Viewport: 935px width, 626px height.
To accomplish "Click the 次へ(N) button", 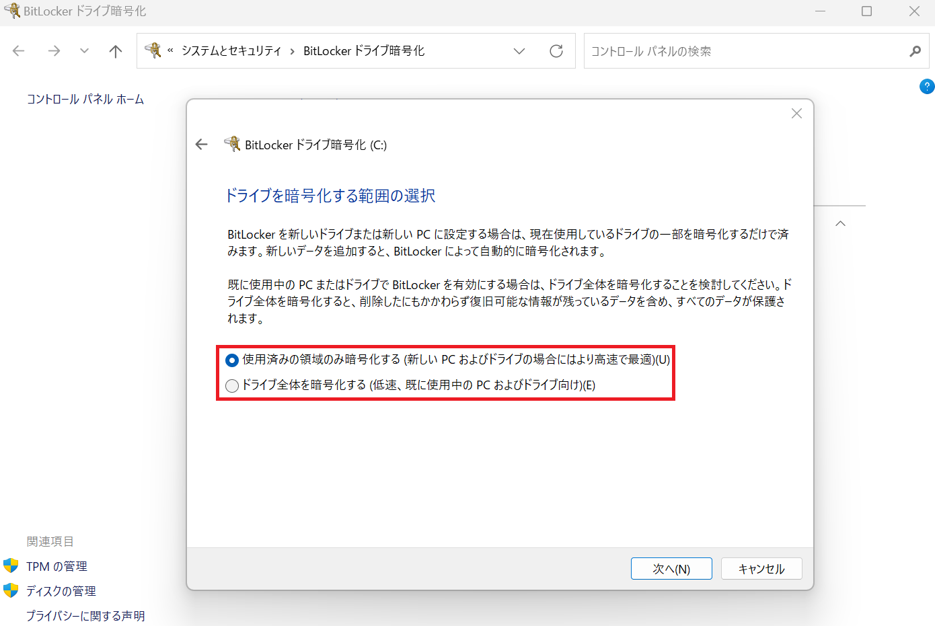I will click(671, 569).
